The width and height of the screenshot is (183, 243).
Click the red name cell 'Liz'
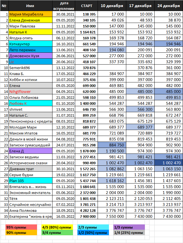(x=30, y=62)
